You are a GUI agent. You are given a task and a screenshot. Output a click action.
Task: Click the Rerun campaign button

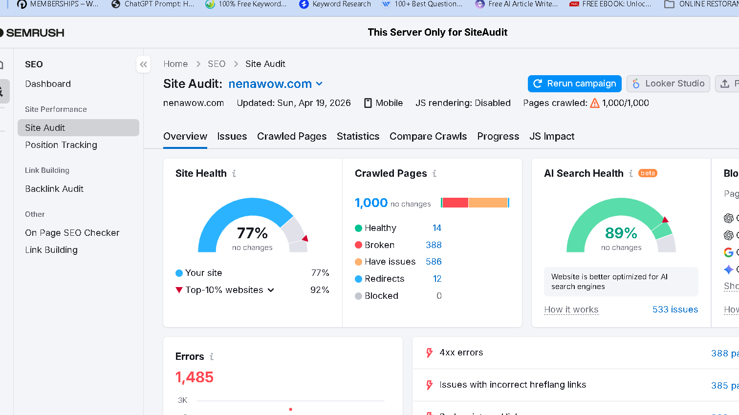574,83
